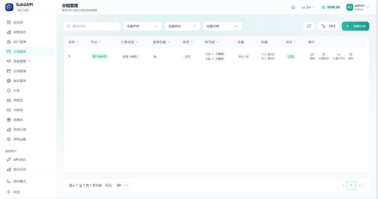Click 使用记录 icon under 我的账户

click(9, 169)
